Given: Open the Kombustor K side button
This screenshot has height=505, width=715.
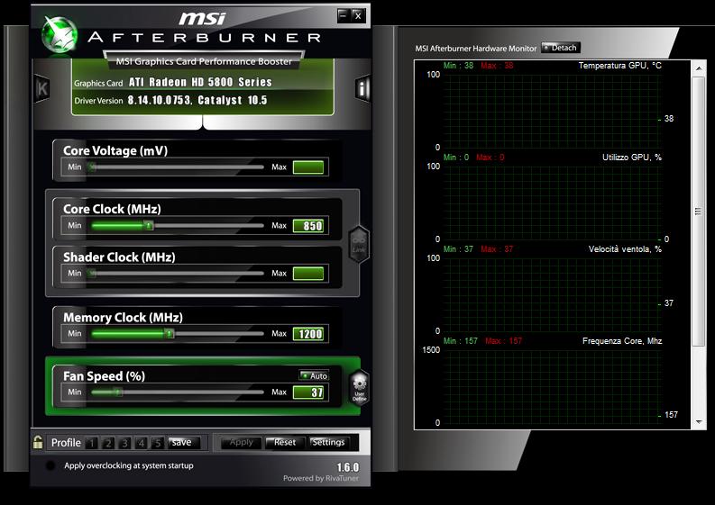Looking at the screenshot, I should pyautogui.click(x=42, y=88).
